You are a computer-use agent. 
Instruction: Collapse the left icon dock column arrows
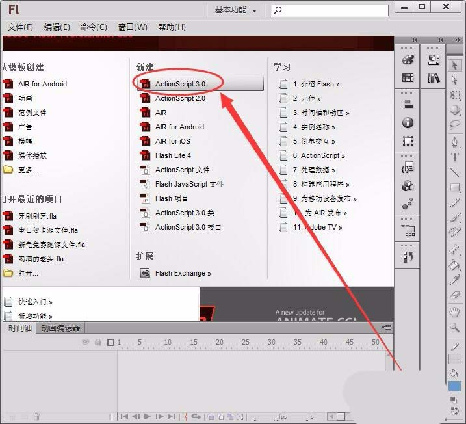pos(414,40)
